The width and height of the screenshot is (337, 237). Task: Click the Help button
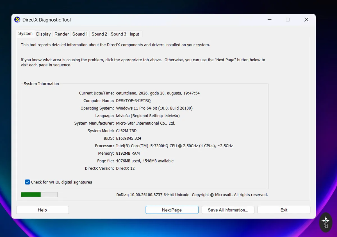pyautogui.click(x=42, y=210)
